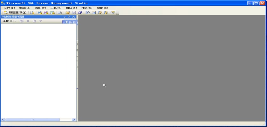This screenshot has height=127, width=267.
Task: Open the Template Explorer icon
Action: click(x=106, y=13)
